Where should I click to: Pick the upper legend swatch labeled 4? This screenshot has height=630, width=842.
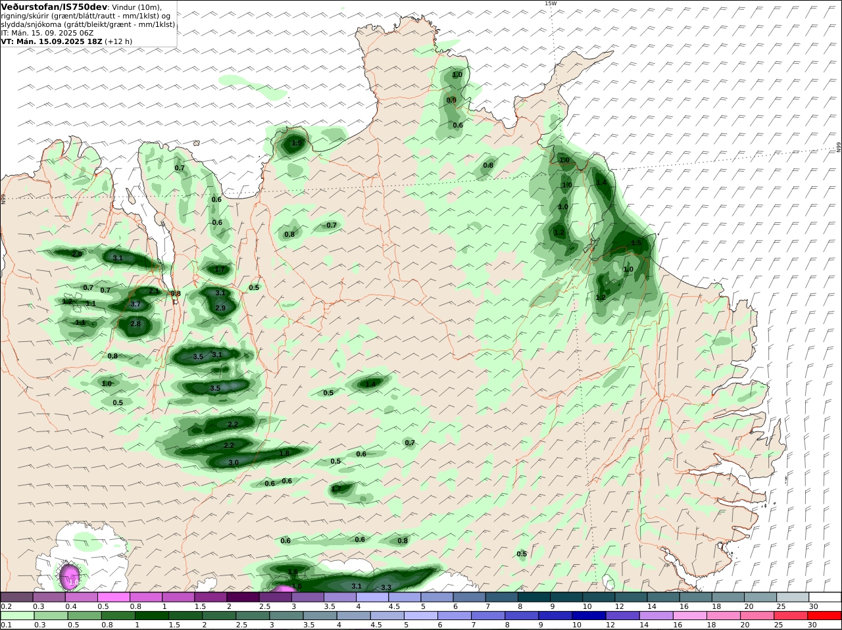(373, 596)
